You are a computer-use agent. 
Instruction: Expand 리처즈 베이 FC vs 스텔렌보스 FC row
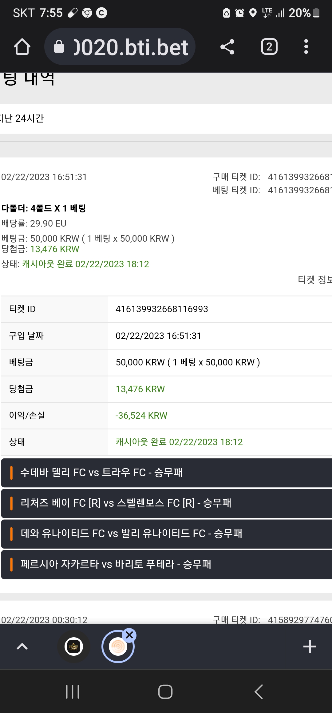pos(167,503)
